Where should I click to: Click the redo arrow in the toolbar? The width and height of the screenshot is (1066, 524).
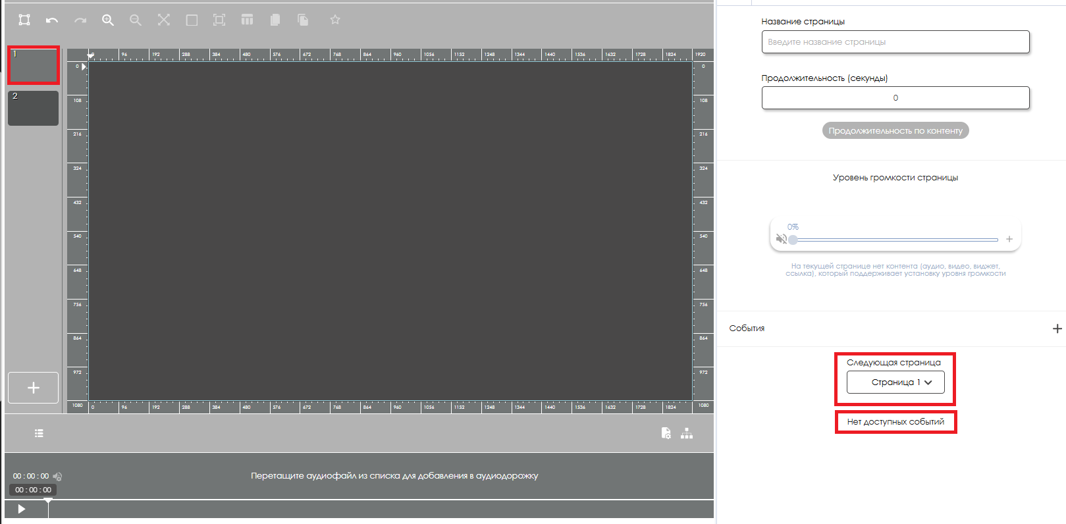click(80, 20)
